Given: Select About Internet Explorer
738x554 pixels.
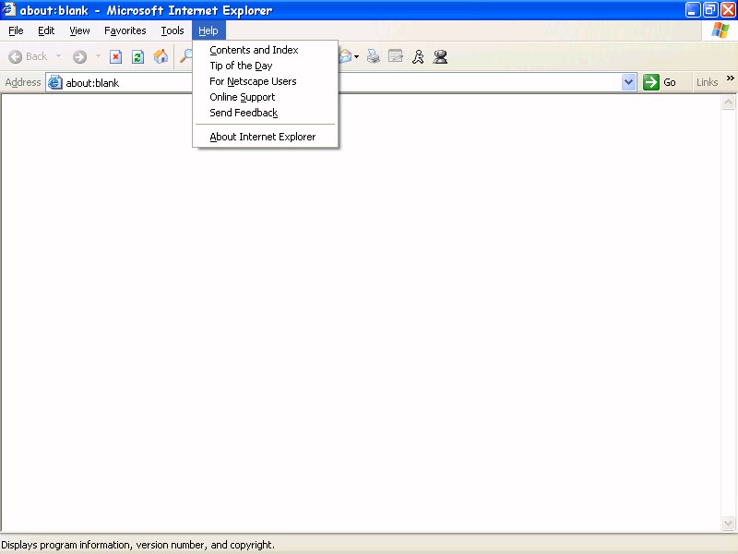Looking at the screenshot, I should coord(265,137).
